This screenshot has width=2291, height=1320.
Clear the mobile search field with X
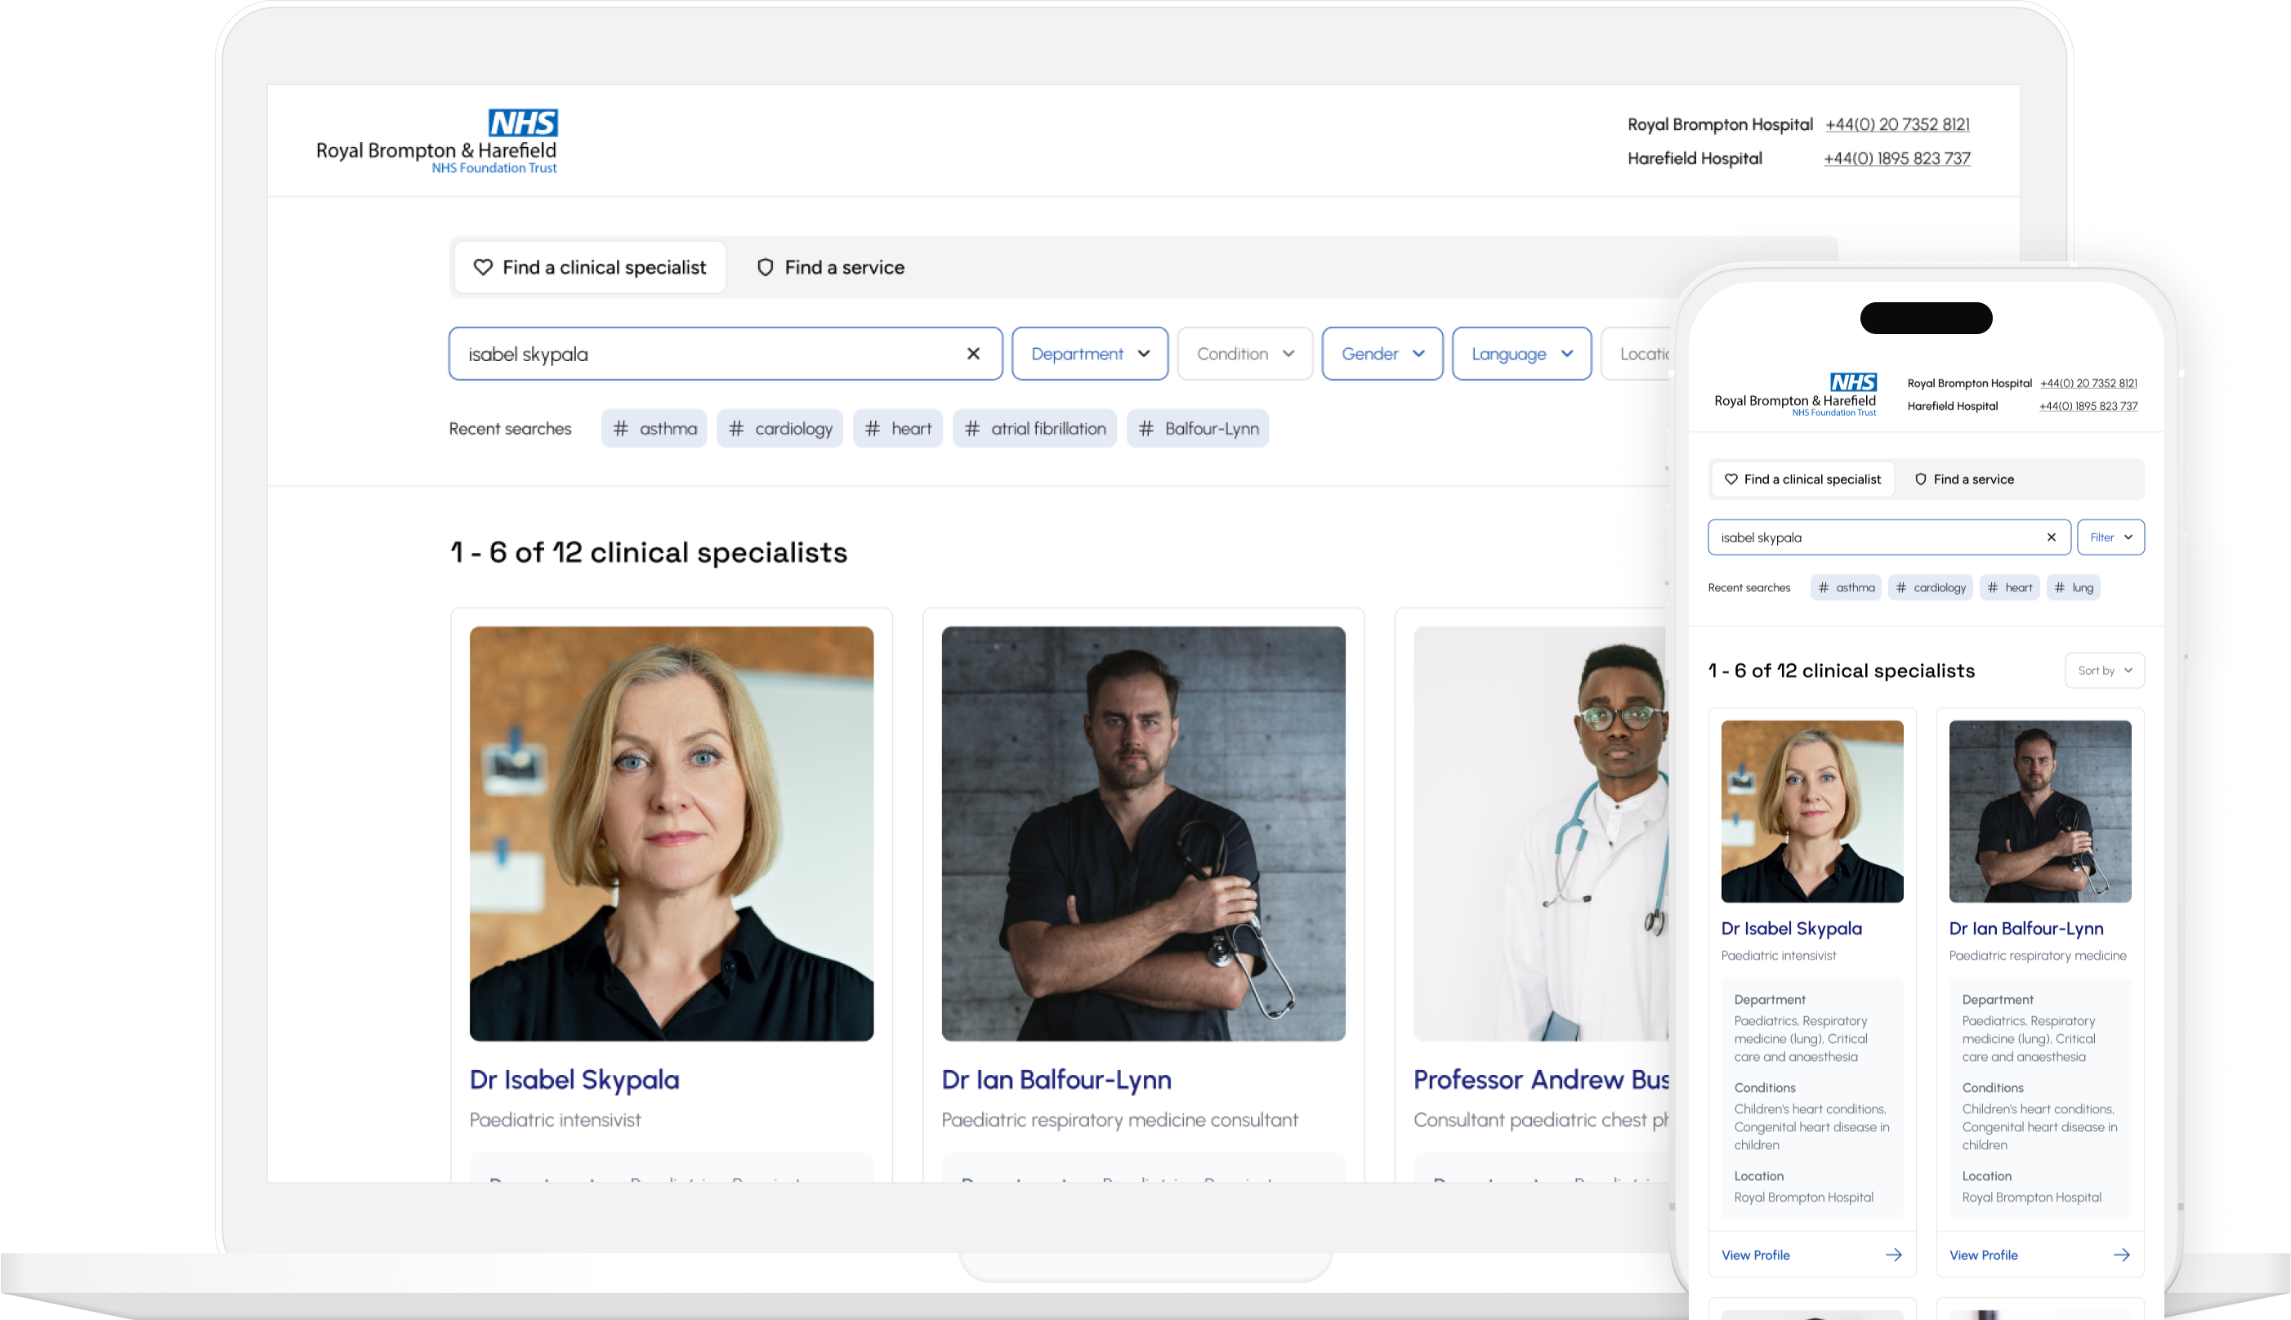pos(2051,537)
